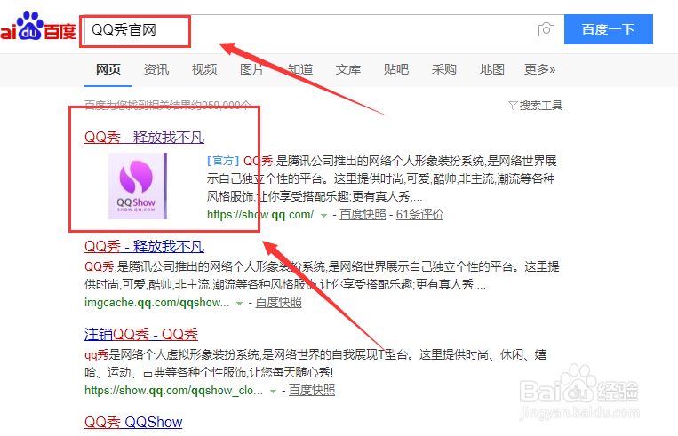Open the https://show.qq.com/ URL link
Screen dimensions: 678x436
pyautogui.click(x=260, y=214)
